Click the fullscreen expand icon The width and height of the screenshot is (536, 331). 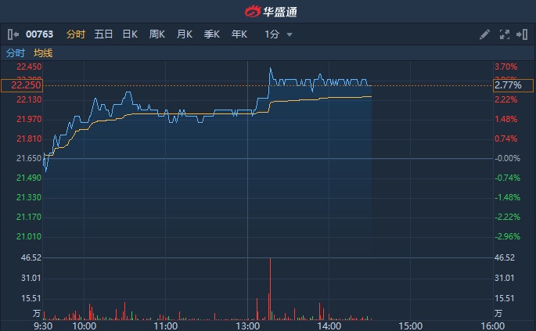coord(504,34)
